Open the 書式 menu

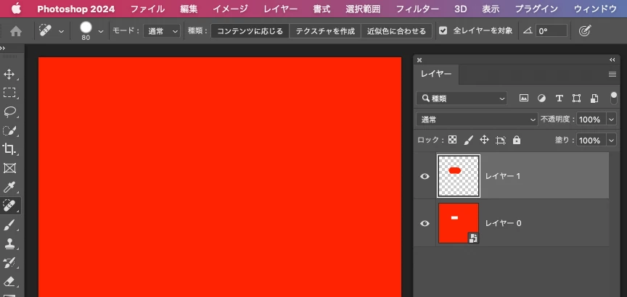[321, 9]
